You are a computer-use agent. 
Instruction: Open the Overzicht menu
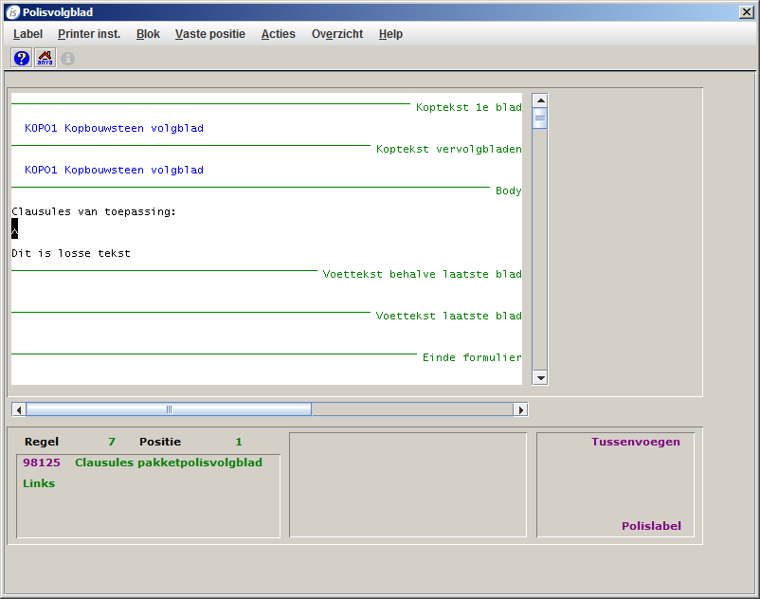(x=337, y=34)
